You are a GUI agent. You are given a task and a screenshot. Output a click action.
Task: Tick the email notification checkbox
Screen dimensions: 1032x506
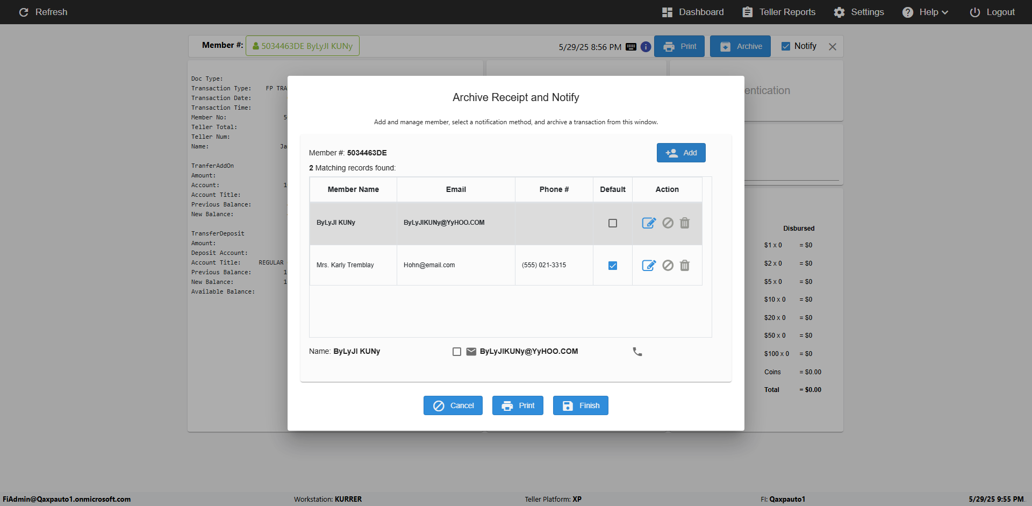pyautogui.click(x=457, y=352)
